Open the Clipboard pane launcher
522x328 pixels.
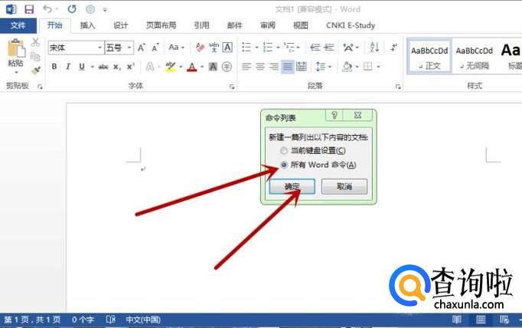40,87
